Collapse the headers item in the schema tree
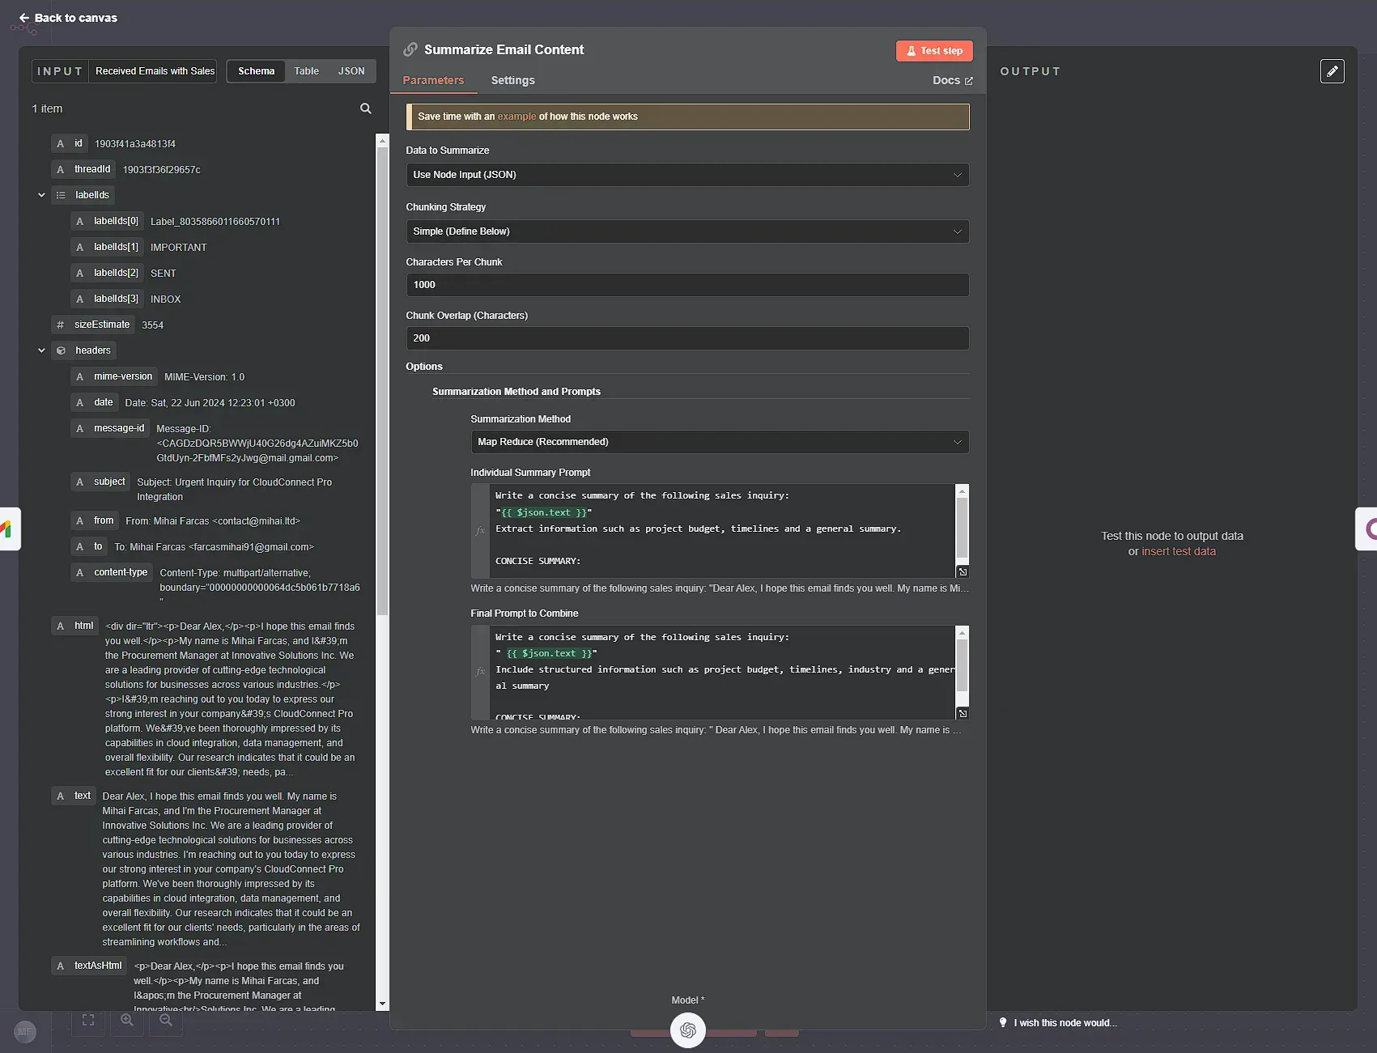The width and height of the screenshot is (1377, 1053). [41, 350]
